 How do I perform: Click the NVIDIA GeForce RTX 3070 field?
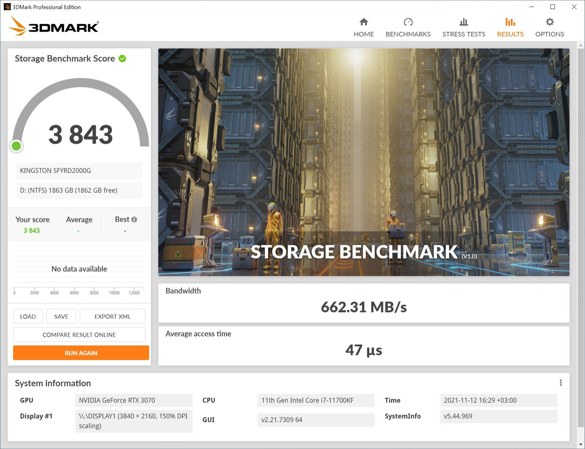coord(134,400)
